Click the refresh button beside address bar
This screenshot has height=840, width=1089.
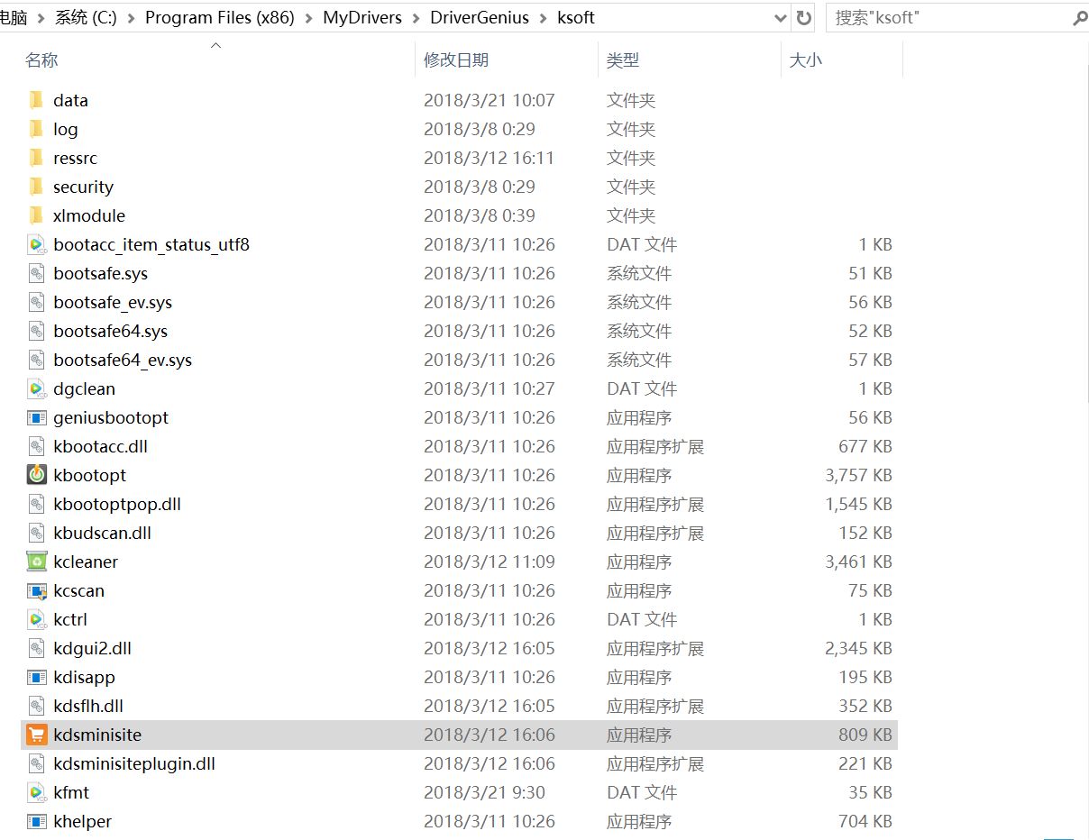[x=803, y=17]
